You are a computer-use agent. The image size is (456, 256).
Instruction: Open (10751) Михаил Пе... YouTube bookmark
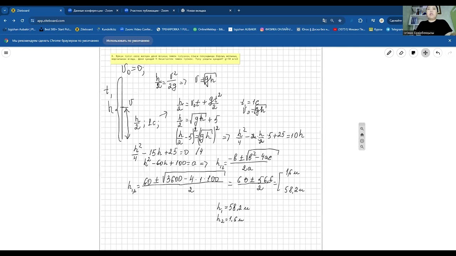coord(349,30)
